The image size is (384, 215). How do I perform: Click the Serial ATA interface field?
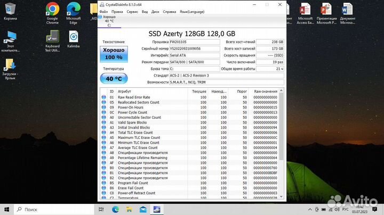[x=195, y=55]
